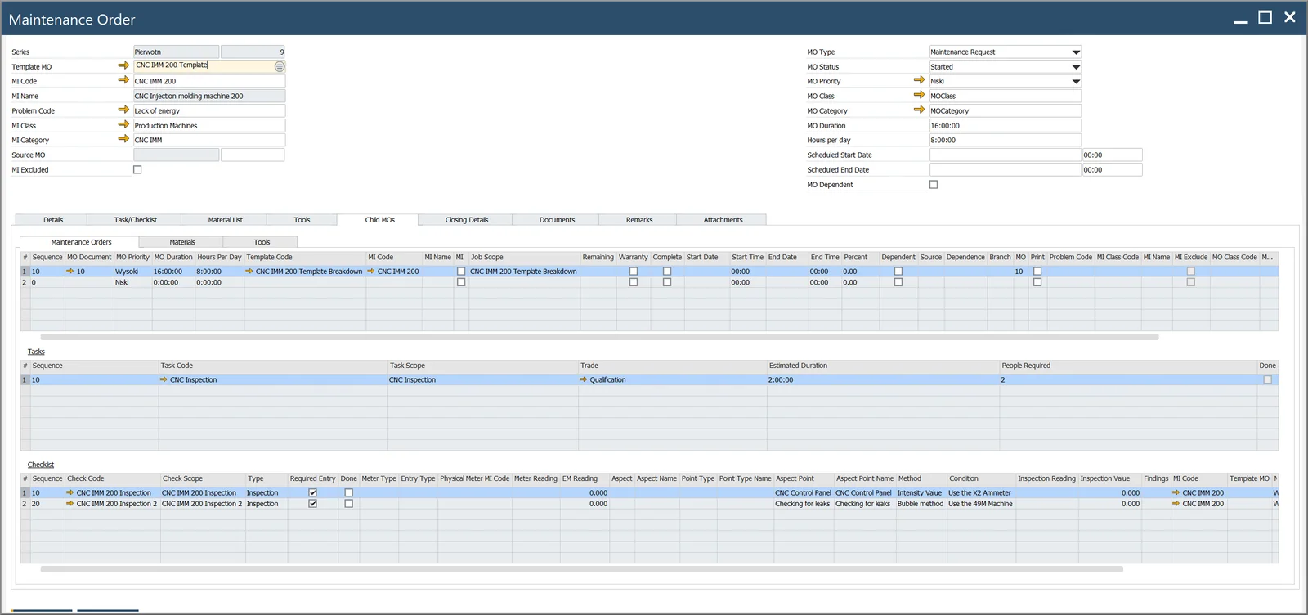Click MI Code link arrow in Maintenance Orders row 1
Screen dimensions: 1308x615
coord(371,271)
